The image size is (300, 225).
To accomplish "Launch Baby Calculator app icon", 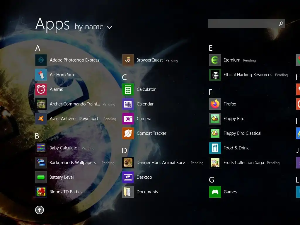I will [x=41, y=148].
